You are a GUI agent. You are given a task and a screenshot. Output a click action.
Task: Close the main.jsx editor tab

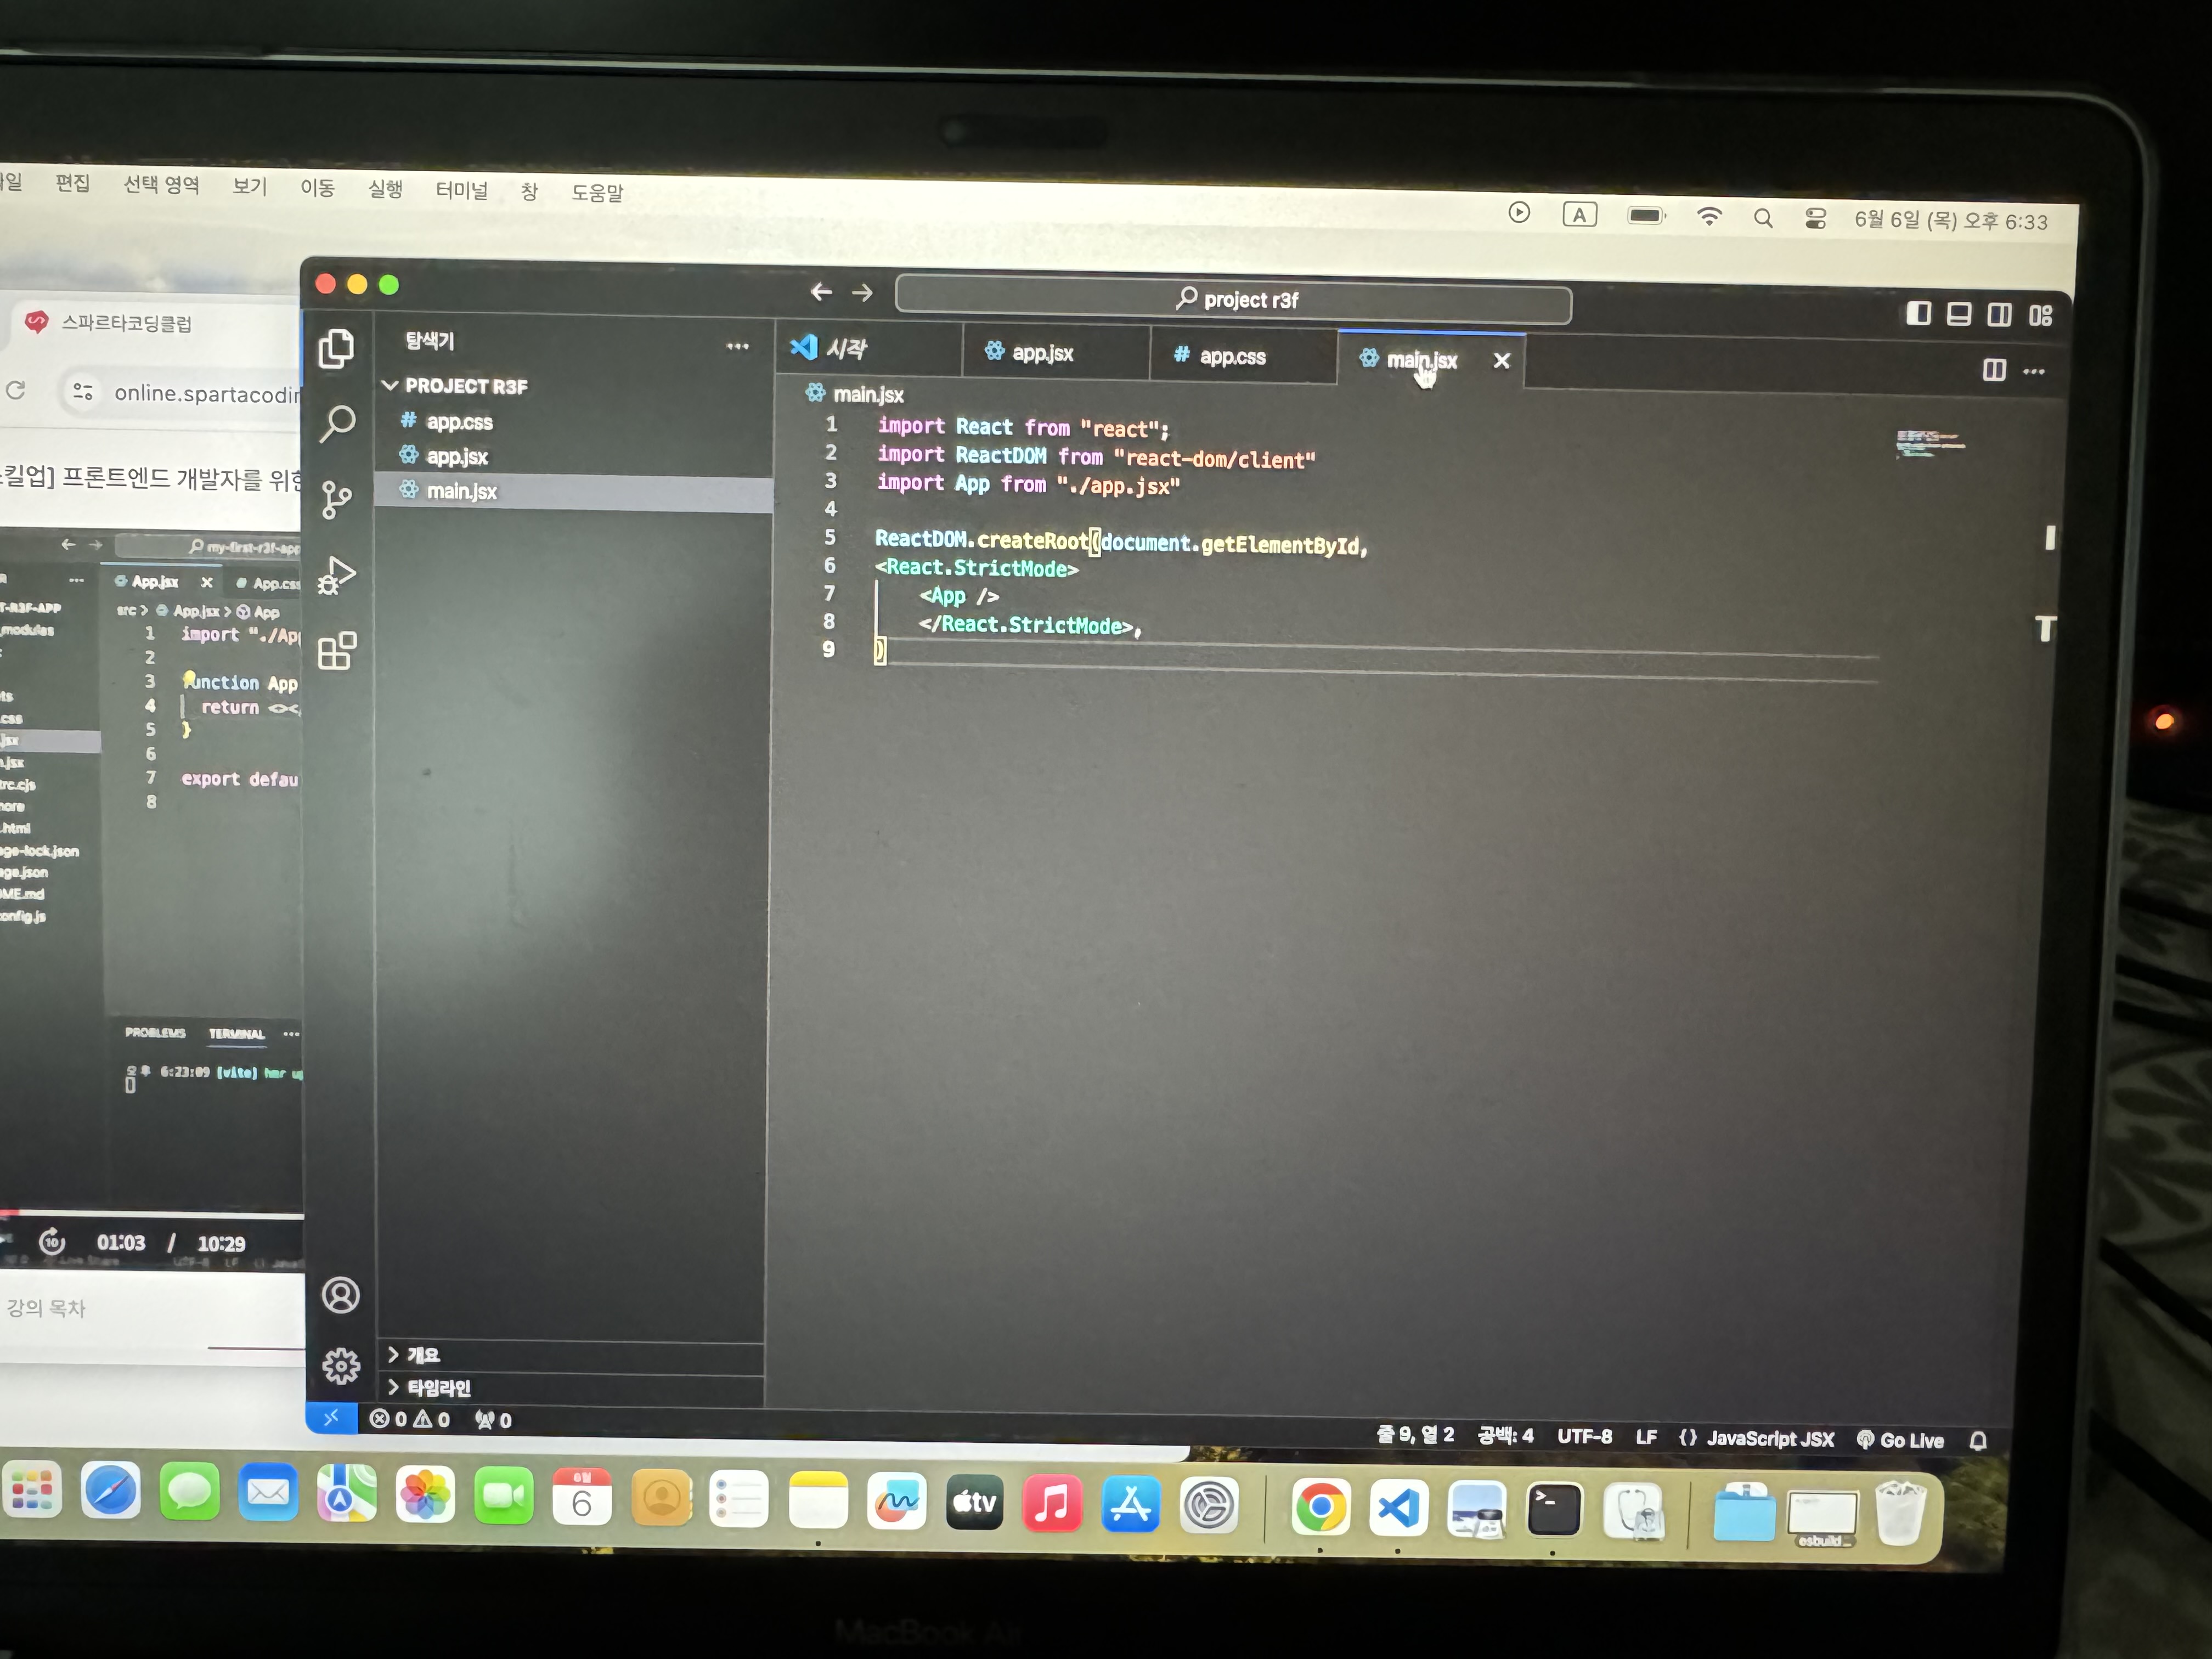[x=1501, y=361]
